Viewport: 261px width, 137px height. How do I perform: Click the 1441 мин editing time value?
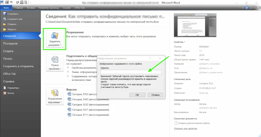pyautogui.click(x=204, y=59)
